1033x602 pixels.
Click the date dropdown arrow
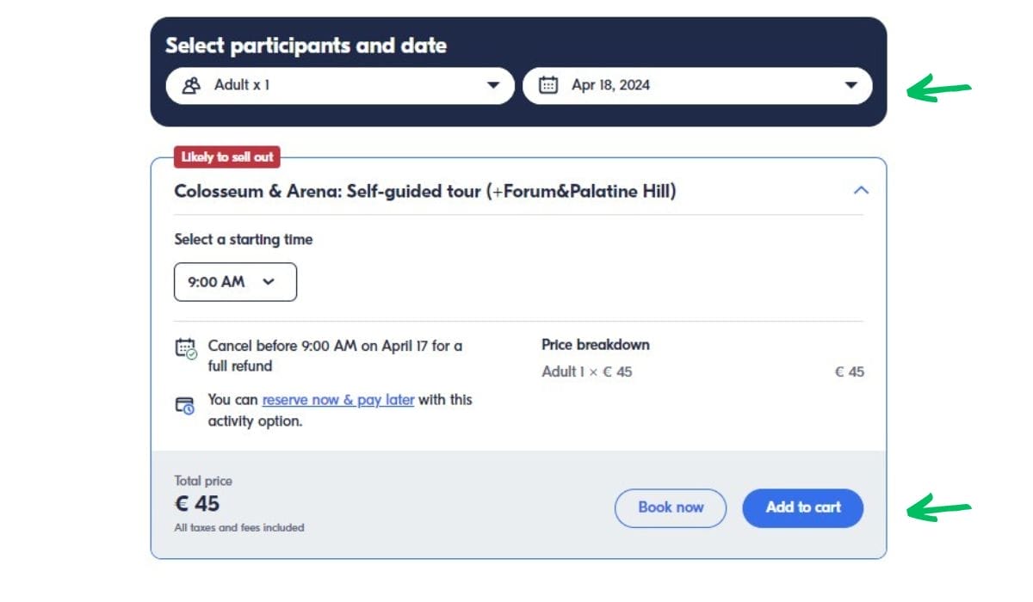coord(851,85)
